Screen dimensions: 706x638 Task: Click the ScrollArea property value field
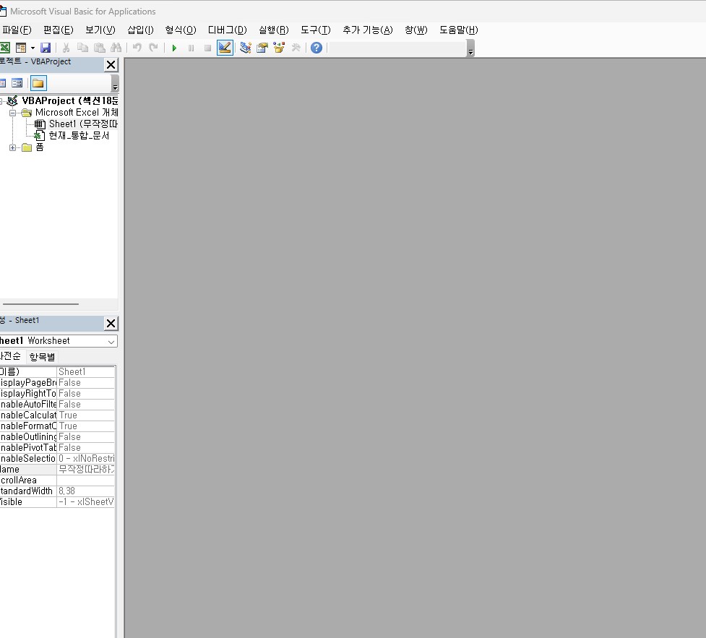[85, 480]
